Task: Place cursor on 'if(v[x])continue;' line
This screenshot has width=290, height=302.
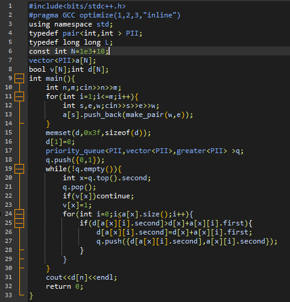Action: pos(98,196)
